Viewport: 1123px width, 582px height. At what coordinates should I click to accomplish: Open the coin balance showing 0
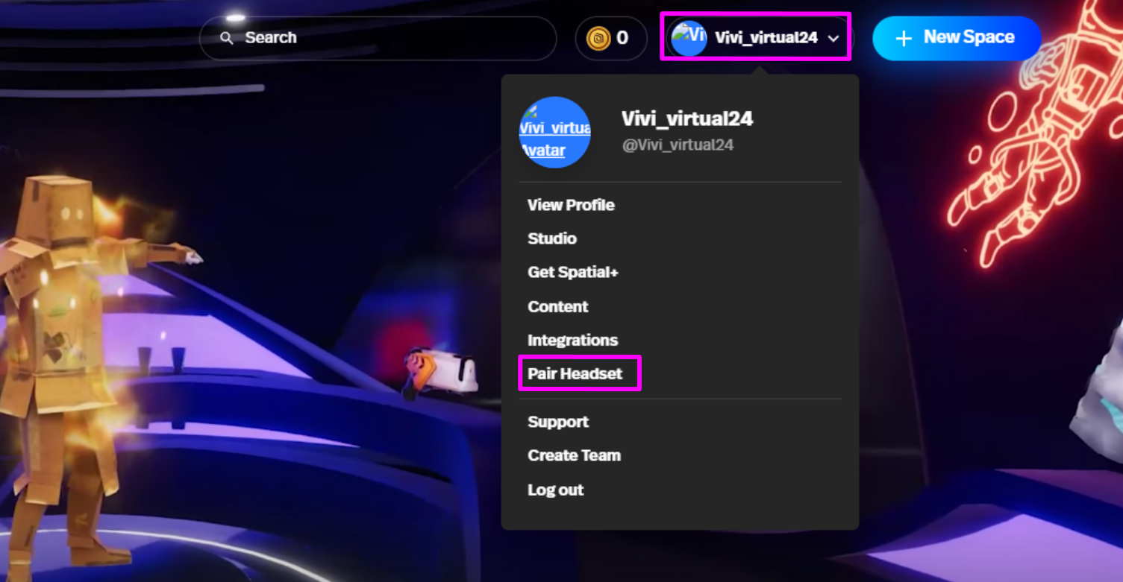tap(611, 38)
